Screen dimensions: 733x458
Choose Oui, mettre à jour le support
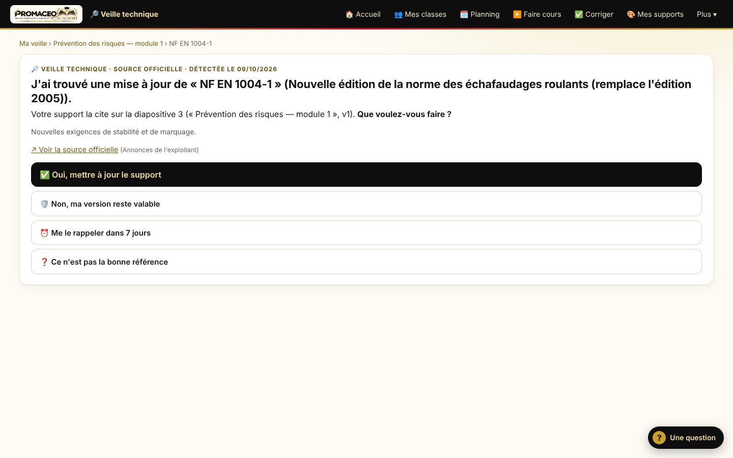366,175
